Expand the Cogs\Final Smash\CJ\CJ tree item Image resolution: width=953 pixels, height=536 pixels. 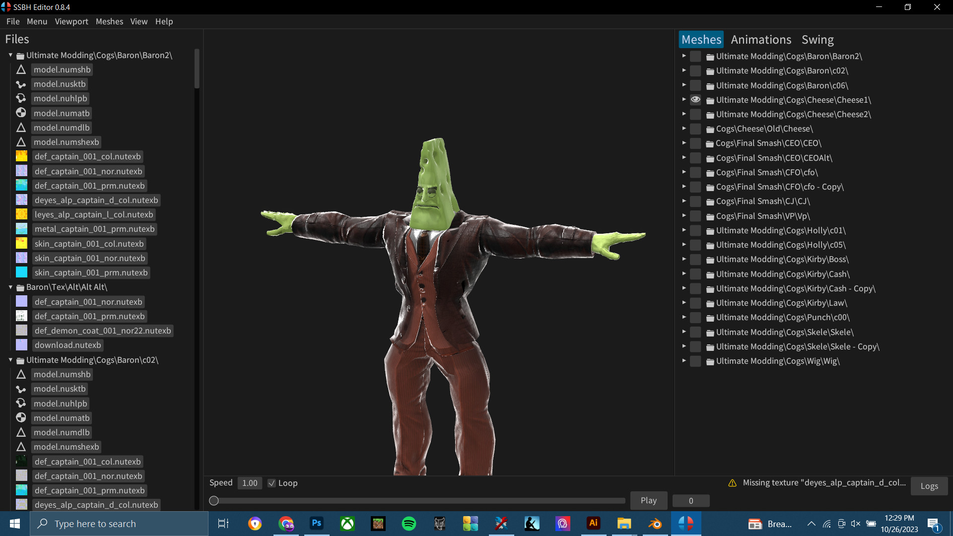point(684,201)
